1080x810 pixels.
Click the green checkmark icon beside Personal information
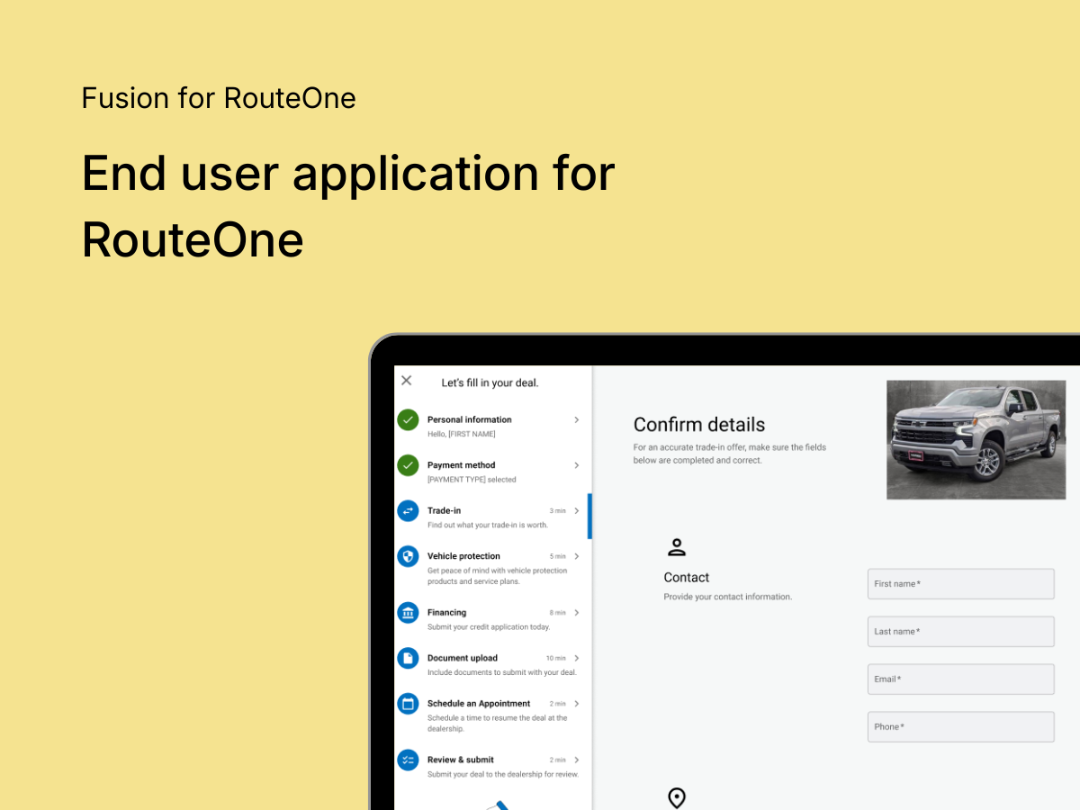(408, 419)
